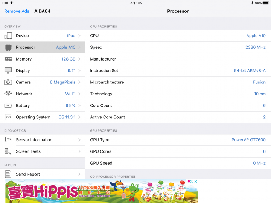271x203 pixels.
Task: Tap the Speed value 2380 MHz
Action: [x=256, y=47]
